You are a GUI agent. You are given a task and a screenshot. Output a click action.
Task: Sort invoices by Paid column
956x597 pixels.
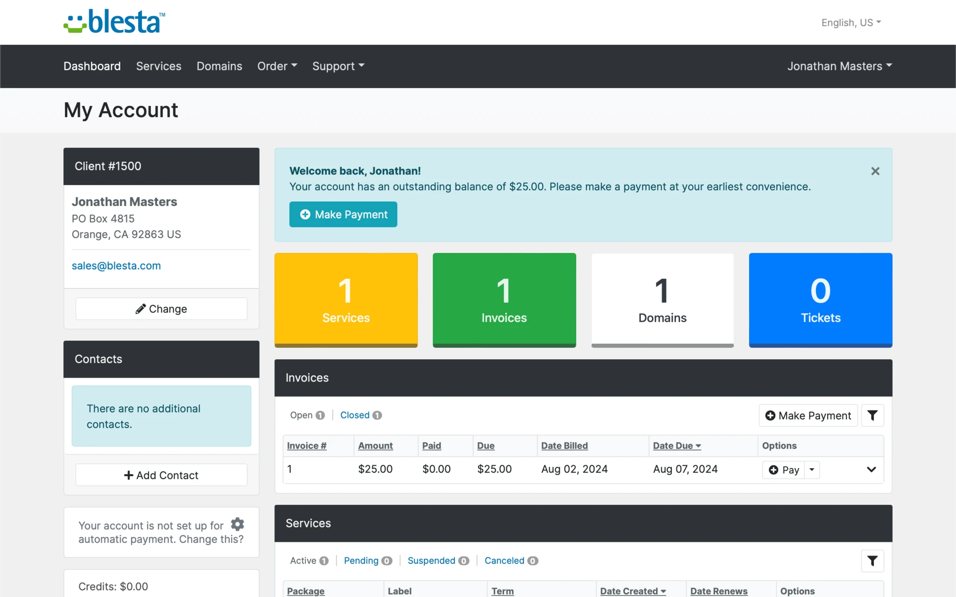(432, 446)
